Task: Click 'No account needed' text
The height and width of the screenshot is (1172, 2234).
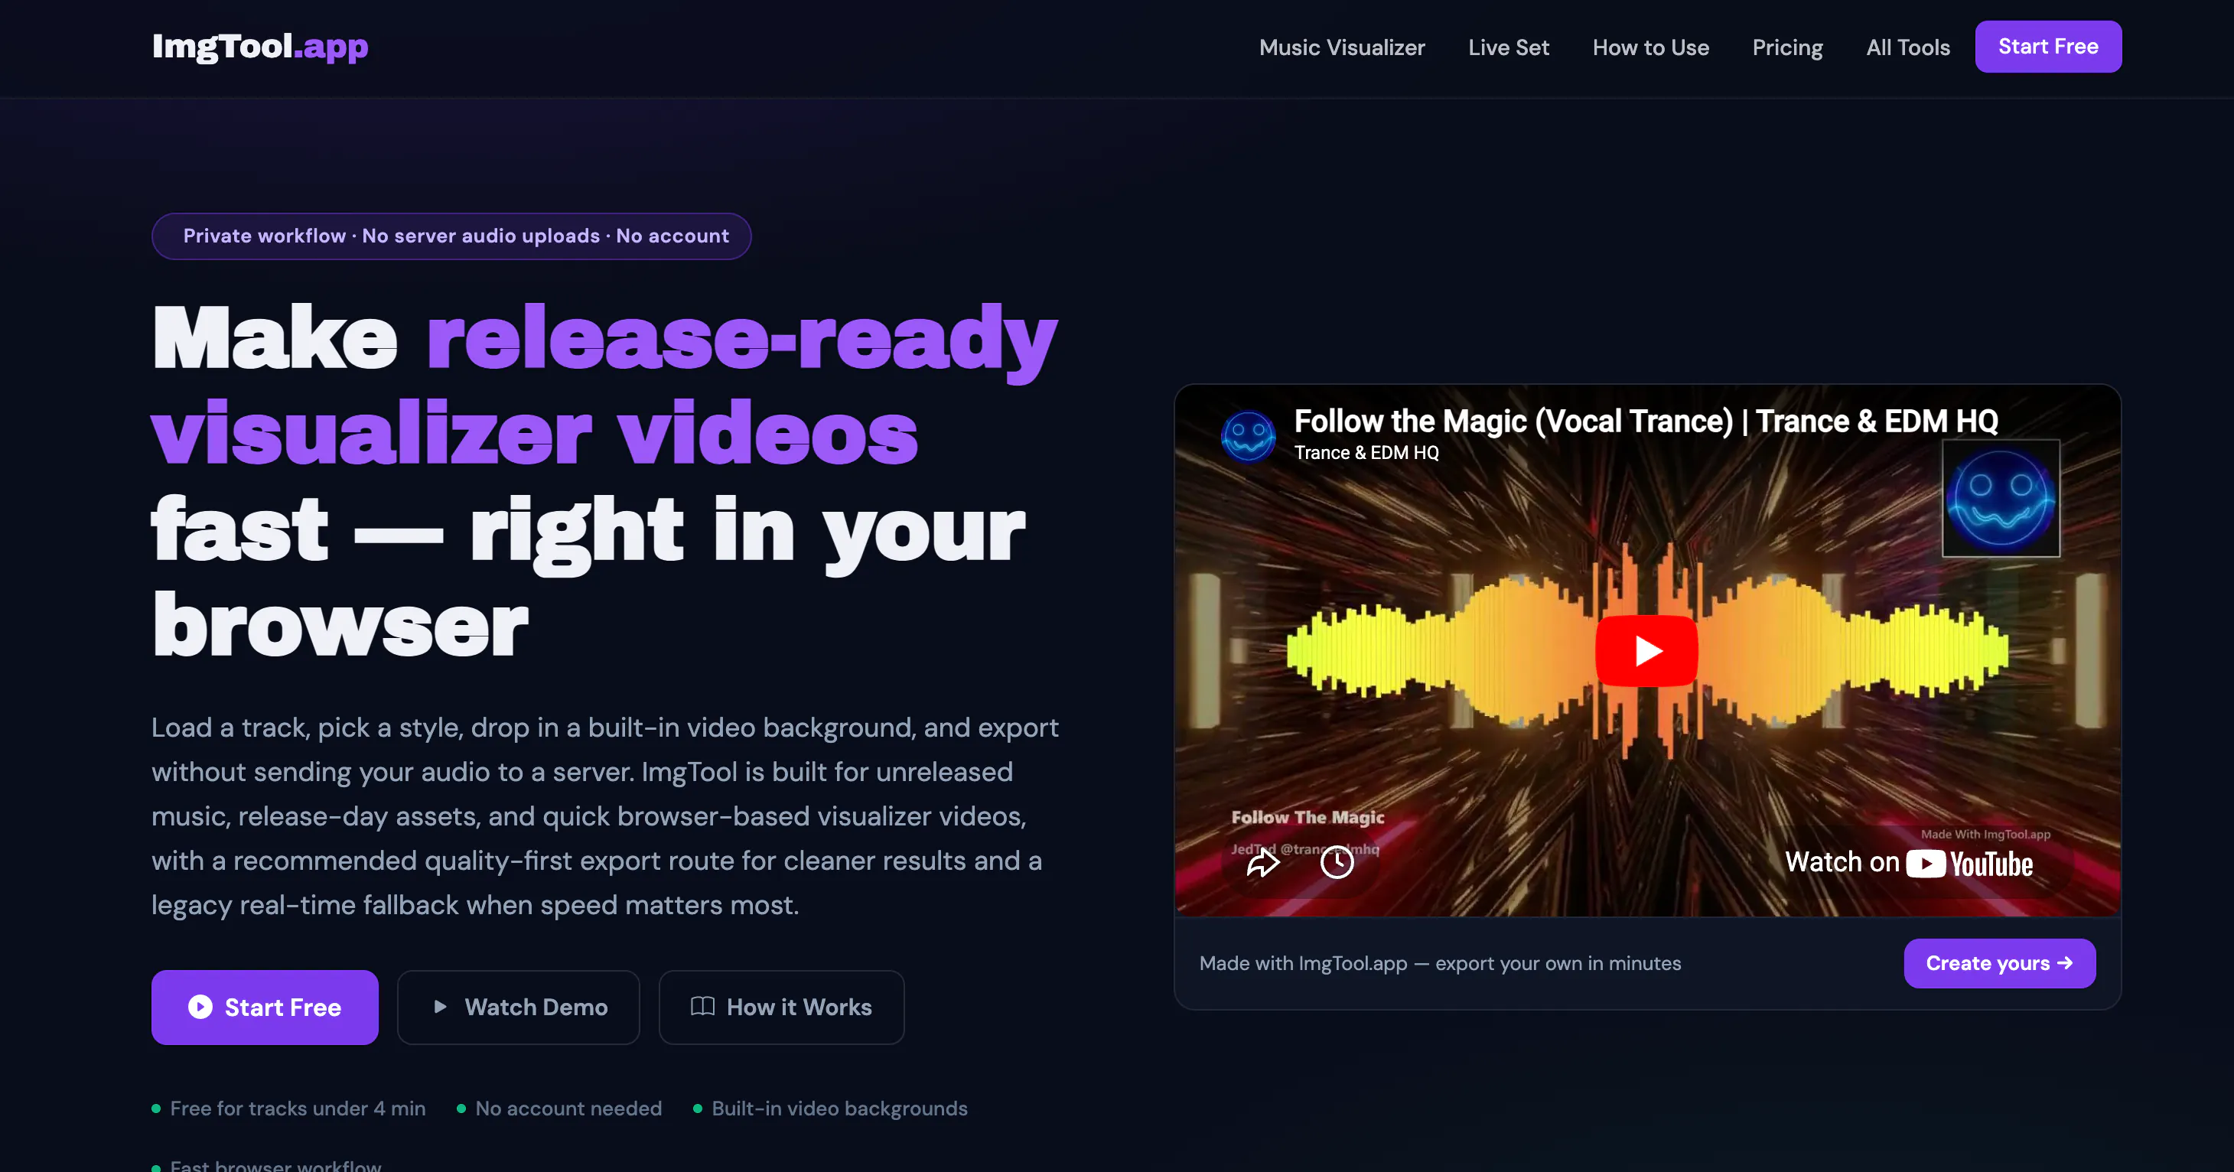Action: 568,1109
